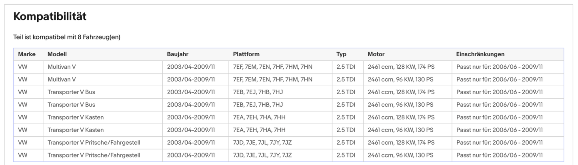Click the Baujahr cell in the last table row

point(191,155)
